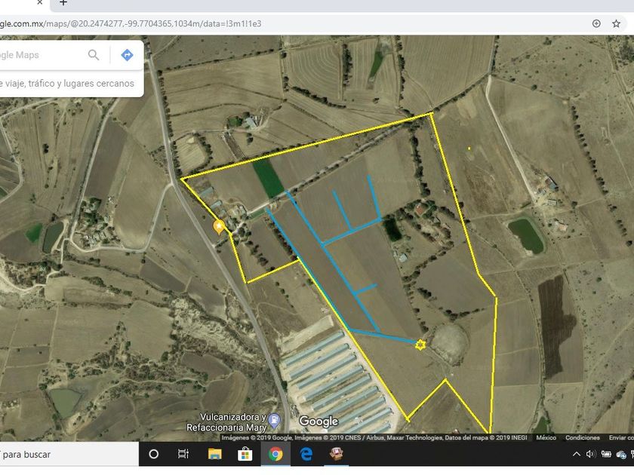Click the Windows taskbar search box

68,454
